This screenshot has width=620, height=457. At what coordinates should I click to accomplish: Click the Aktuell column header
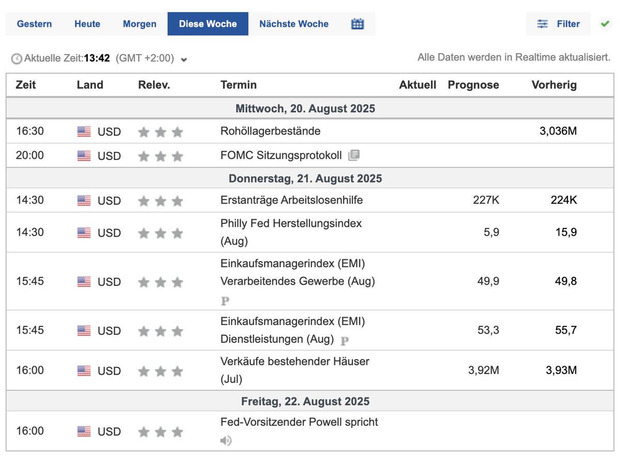coord(417,85)
